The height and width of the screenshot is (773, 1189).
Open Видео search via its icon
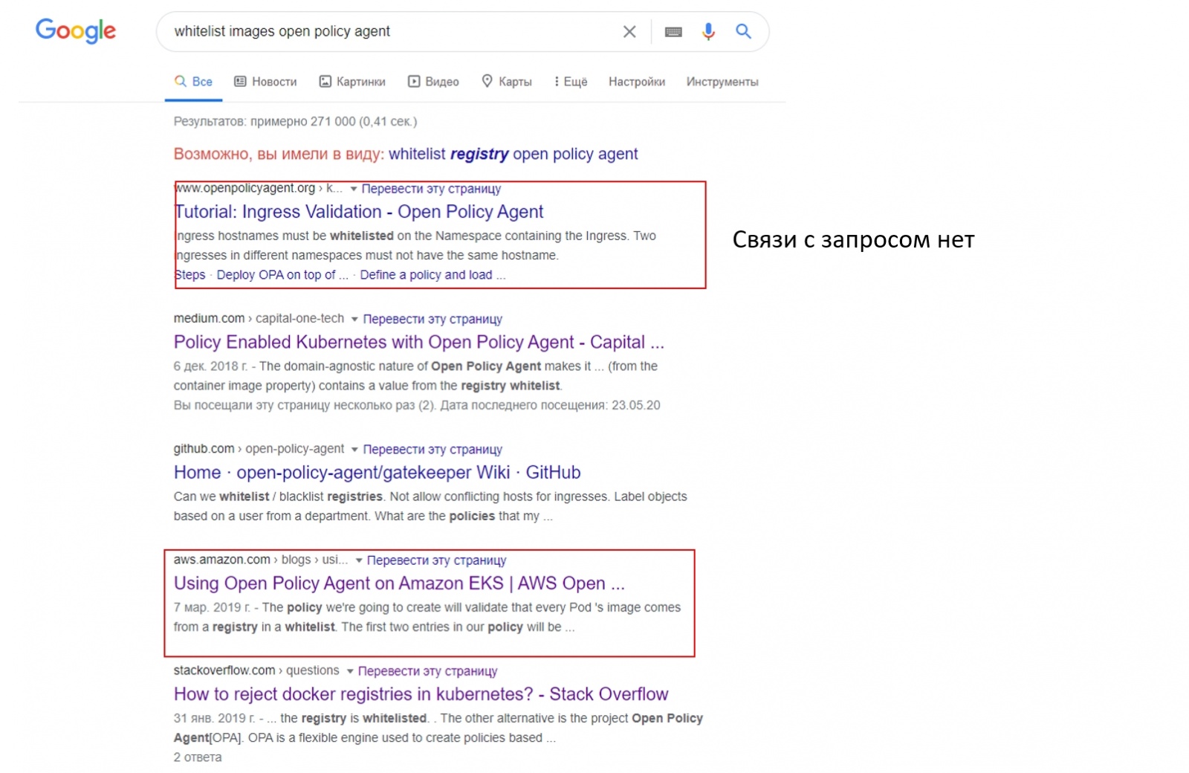click(413, 81)
